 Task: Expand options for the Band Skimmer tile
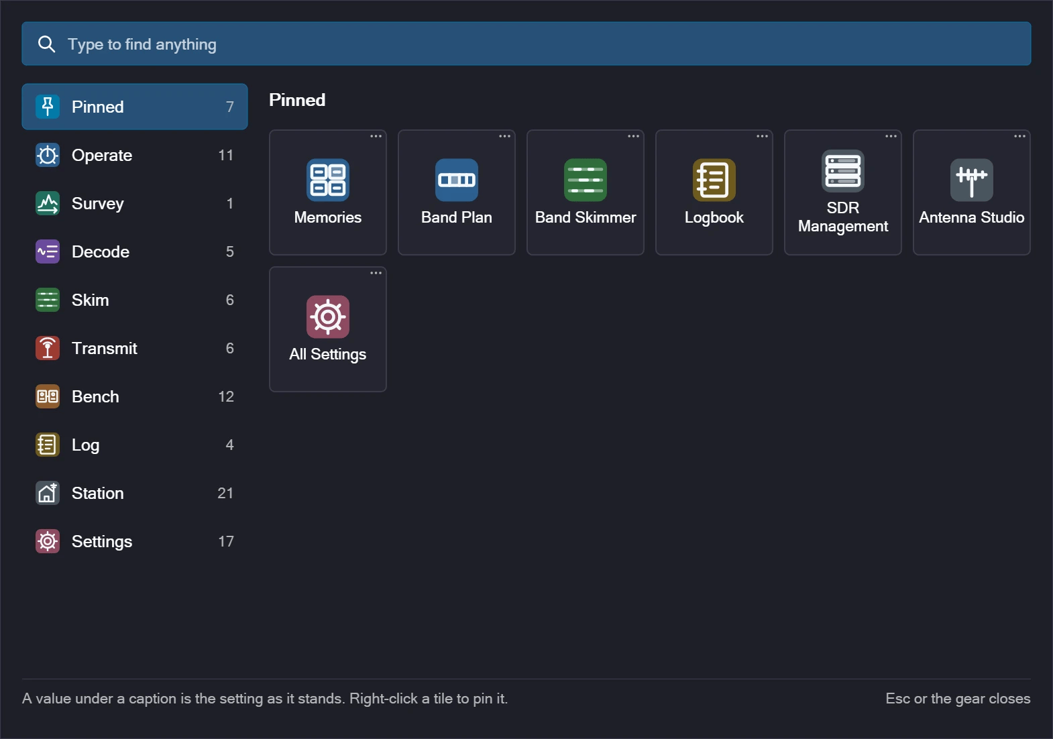[x=634, y=136]
